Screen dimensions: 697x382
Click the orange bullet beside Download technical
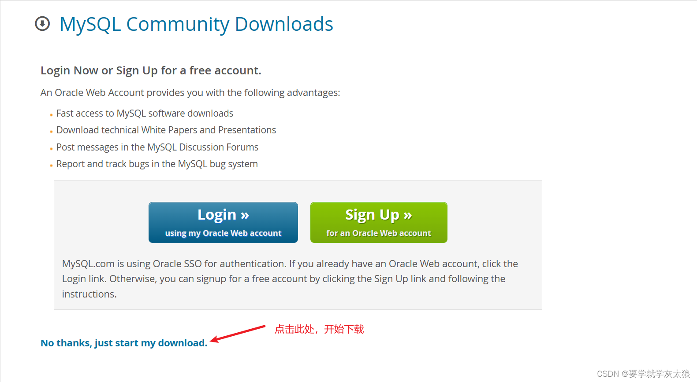pos(51,132)
